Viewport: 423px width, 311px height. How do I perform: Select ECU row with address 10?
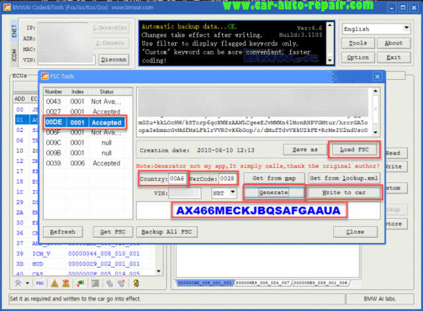tap(26, 151)
